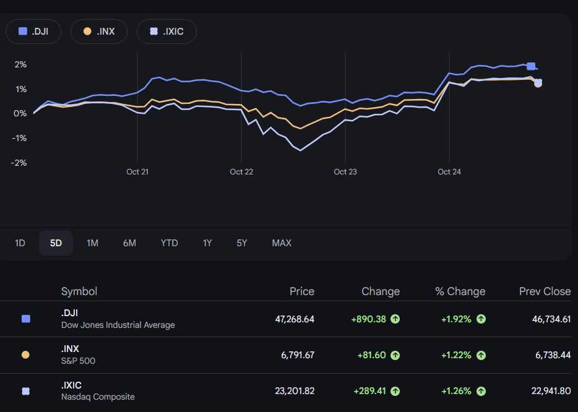Click the Prev Close column header
The image size is (578, 412).
point(545,291)
